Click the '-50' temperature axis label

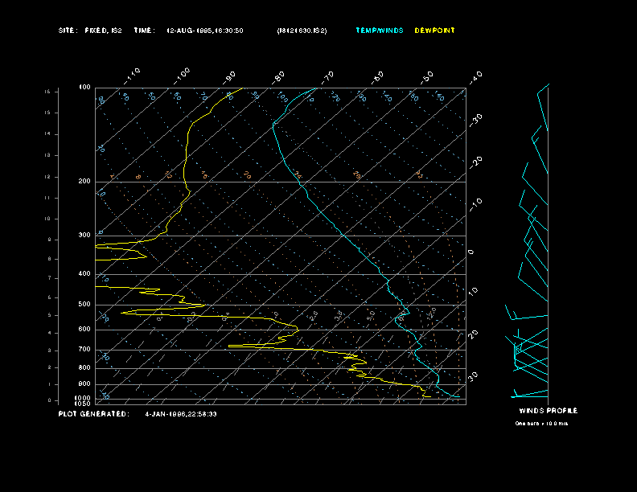click(x=427, y=77)
